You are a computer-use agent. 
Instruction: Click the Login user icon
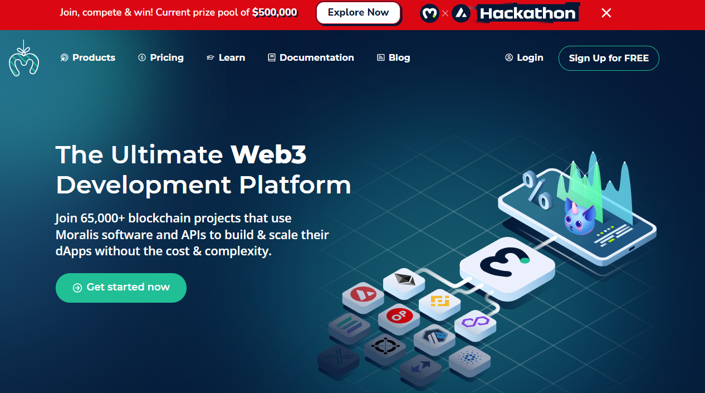(509, 57)
